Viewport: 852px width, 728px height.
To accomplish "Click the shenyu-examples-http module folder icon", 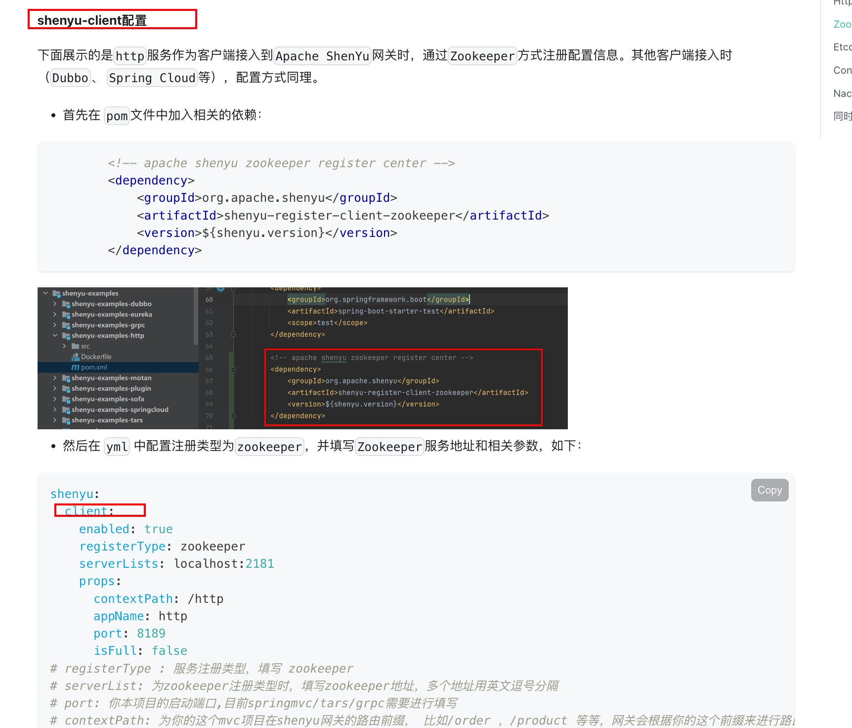I will click(66, 335).
